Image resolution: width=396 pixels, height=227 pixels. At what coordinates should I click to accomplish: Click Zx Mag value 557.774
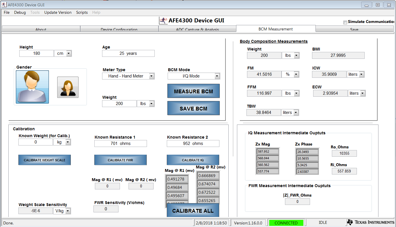(267, 171)
